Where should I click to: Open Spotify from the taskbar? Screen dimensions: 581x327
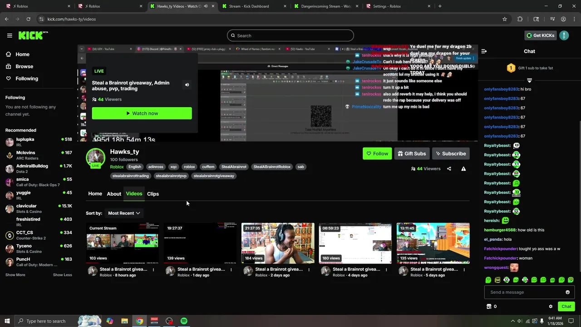tap(184, 321)
